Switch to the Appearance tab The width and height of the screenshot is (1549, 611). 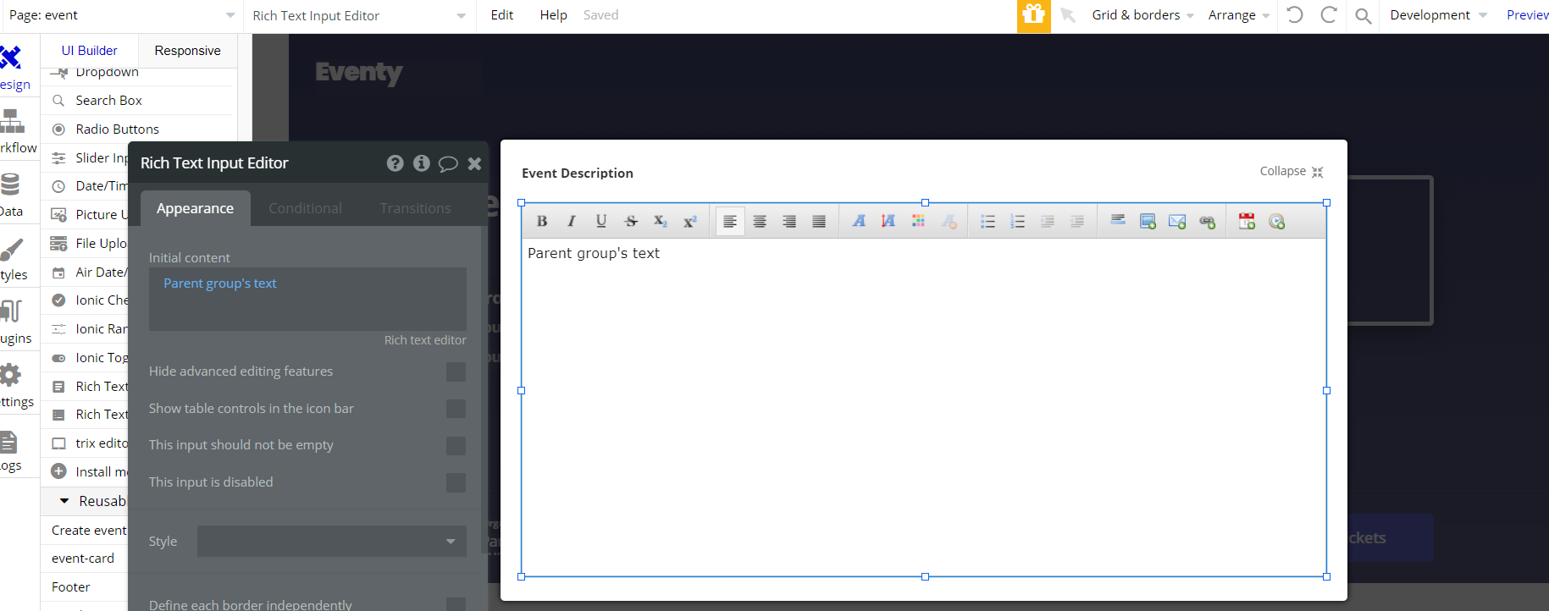[x=195, y=208]
